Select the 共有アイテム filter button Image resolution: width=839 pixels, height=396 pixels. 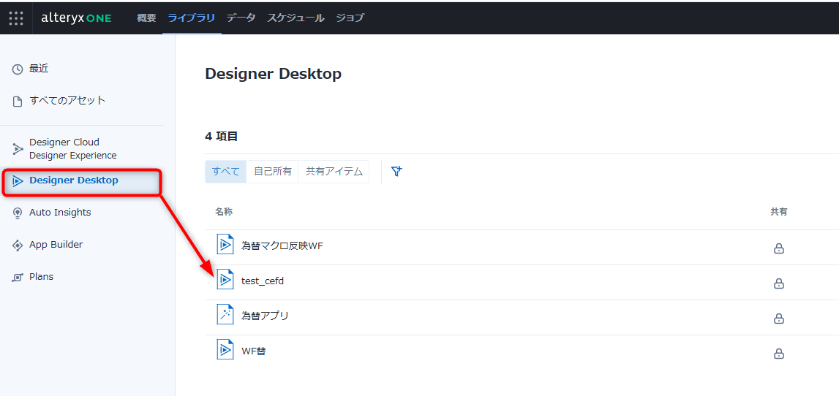pos(334,172)
